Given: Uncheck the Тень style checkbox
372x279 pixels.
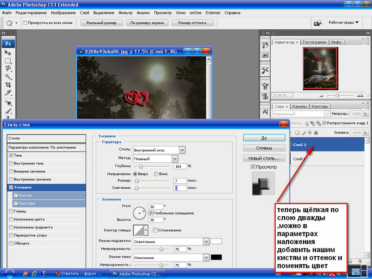Looking at the screenshot, I should [x=11, y=155].
